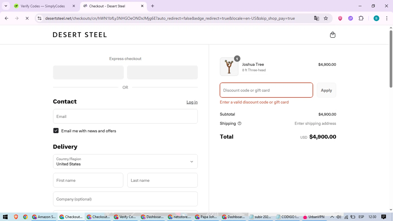
Task: Open site information icon in address bar
Action: coord(40,18)
